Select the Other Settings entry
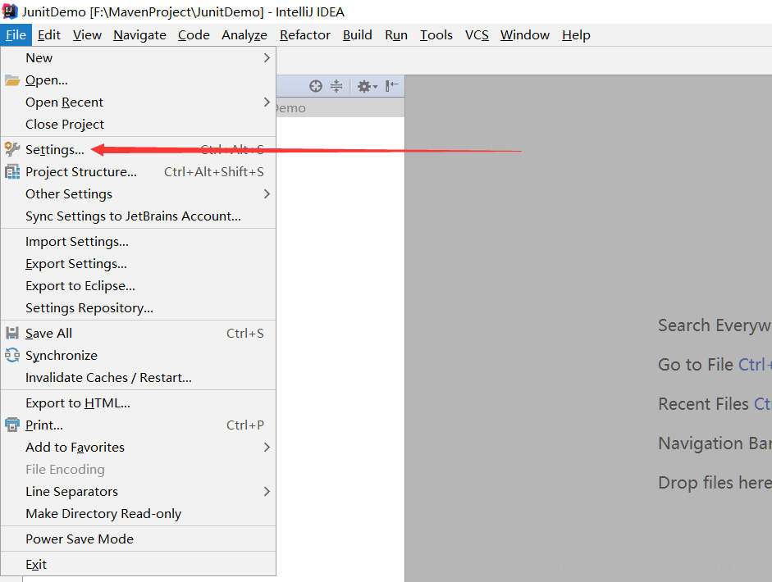772x582 pixels. tap(139, 193)
